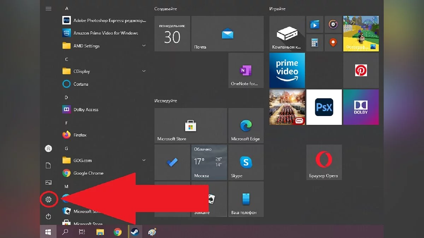424x238 pixels.
Task: Open the Dolby tile in the games group
Action: click(361, 107)
